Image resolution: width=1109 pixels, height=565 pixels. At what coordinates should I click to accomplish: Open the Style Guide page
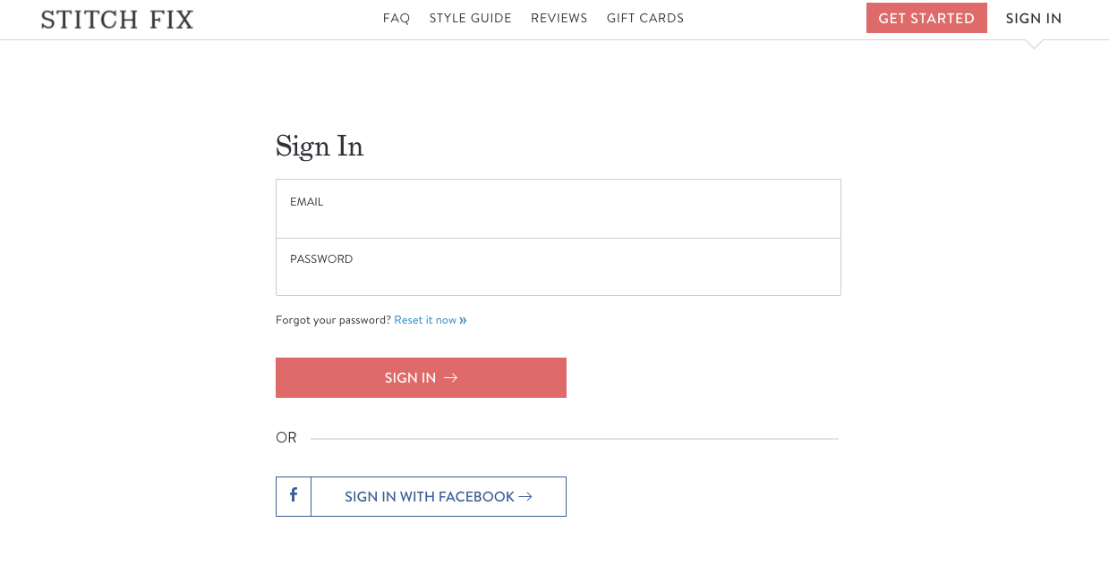[471, 18]
